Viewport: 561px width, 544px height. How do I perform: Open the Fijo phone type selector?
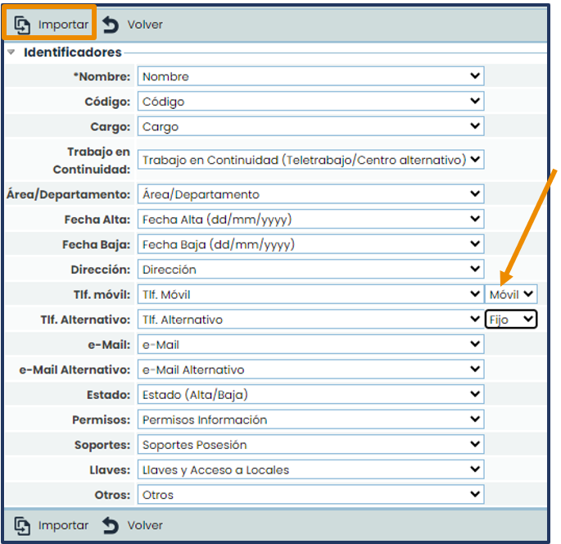click(x=511, y=320)
